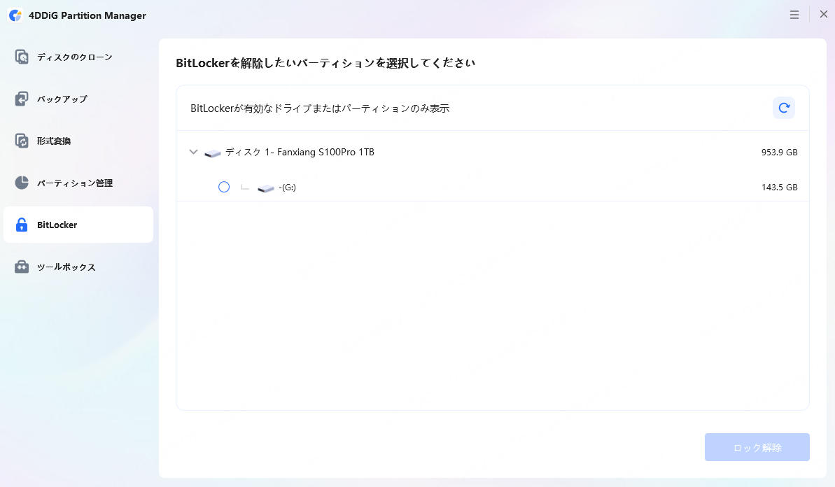Click the 143.5 GB partition entry

pos(779,187)
